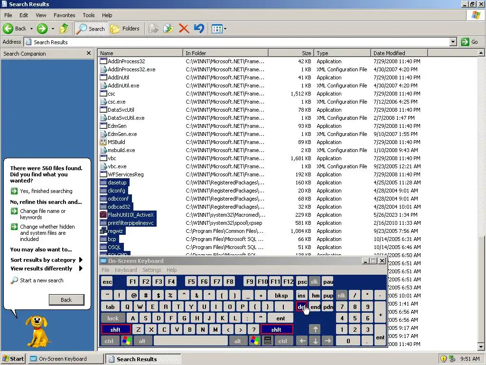
Task: Click the bksp key
Action: click(281, 296)
